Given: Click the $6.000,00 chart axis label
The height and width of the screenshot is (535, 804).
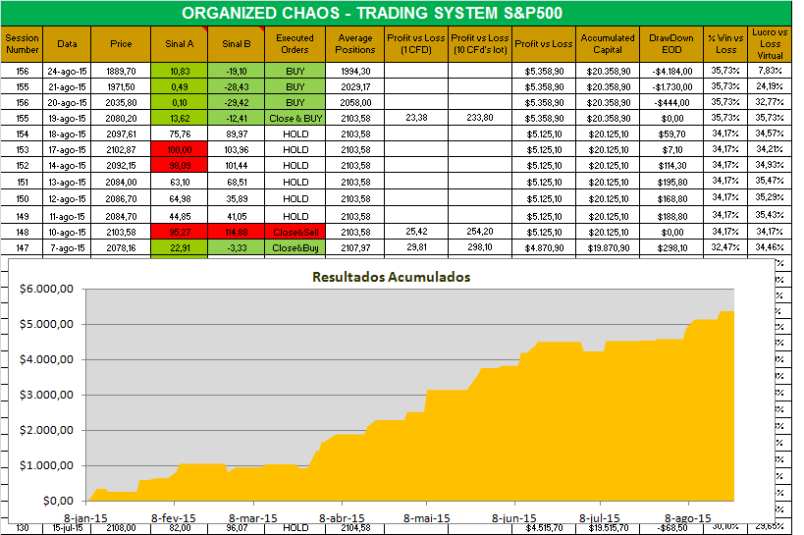Looking at the screenshot, I should point(46,289).
